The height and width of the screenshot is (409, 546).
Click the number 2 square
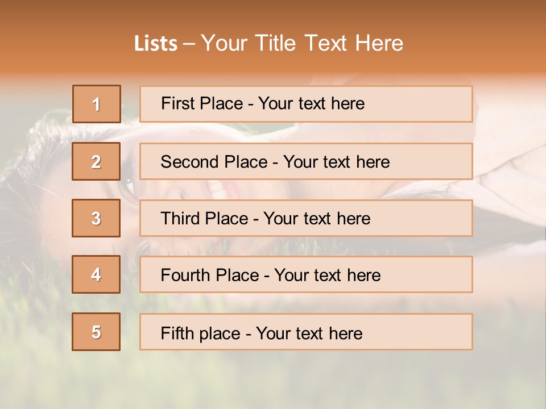(97, 161)
